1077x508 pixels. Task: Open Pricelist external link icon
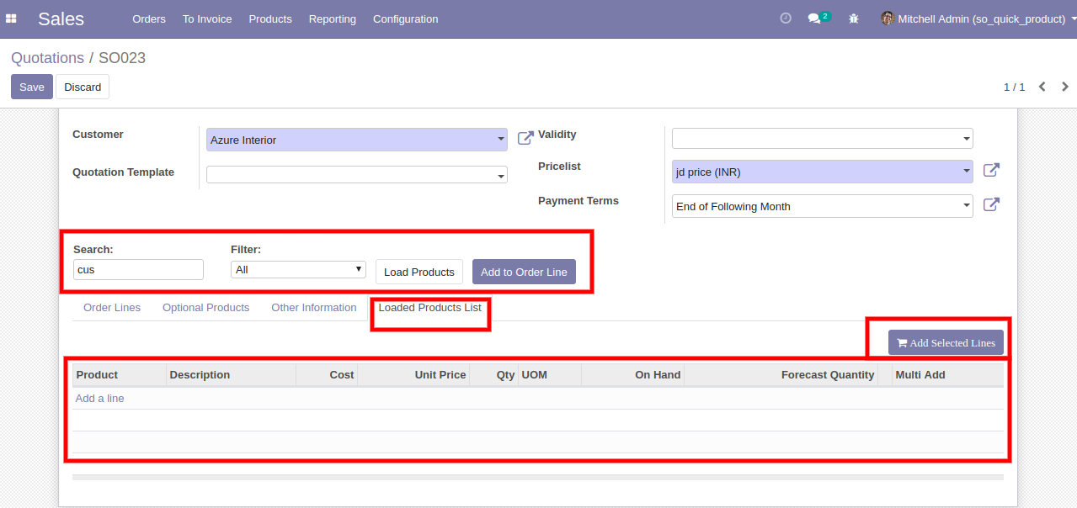click(x=991, y=171)
